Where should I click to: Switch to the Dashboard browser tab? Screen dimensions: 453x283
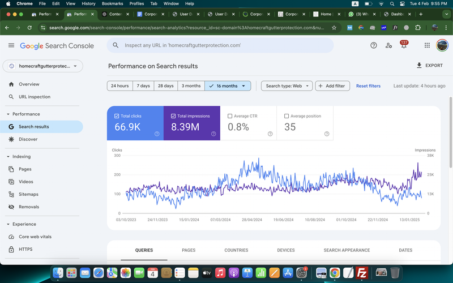pos(398,14)
